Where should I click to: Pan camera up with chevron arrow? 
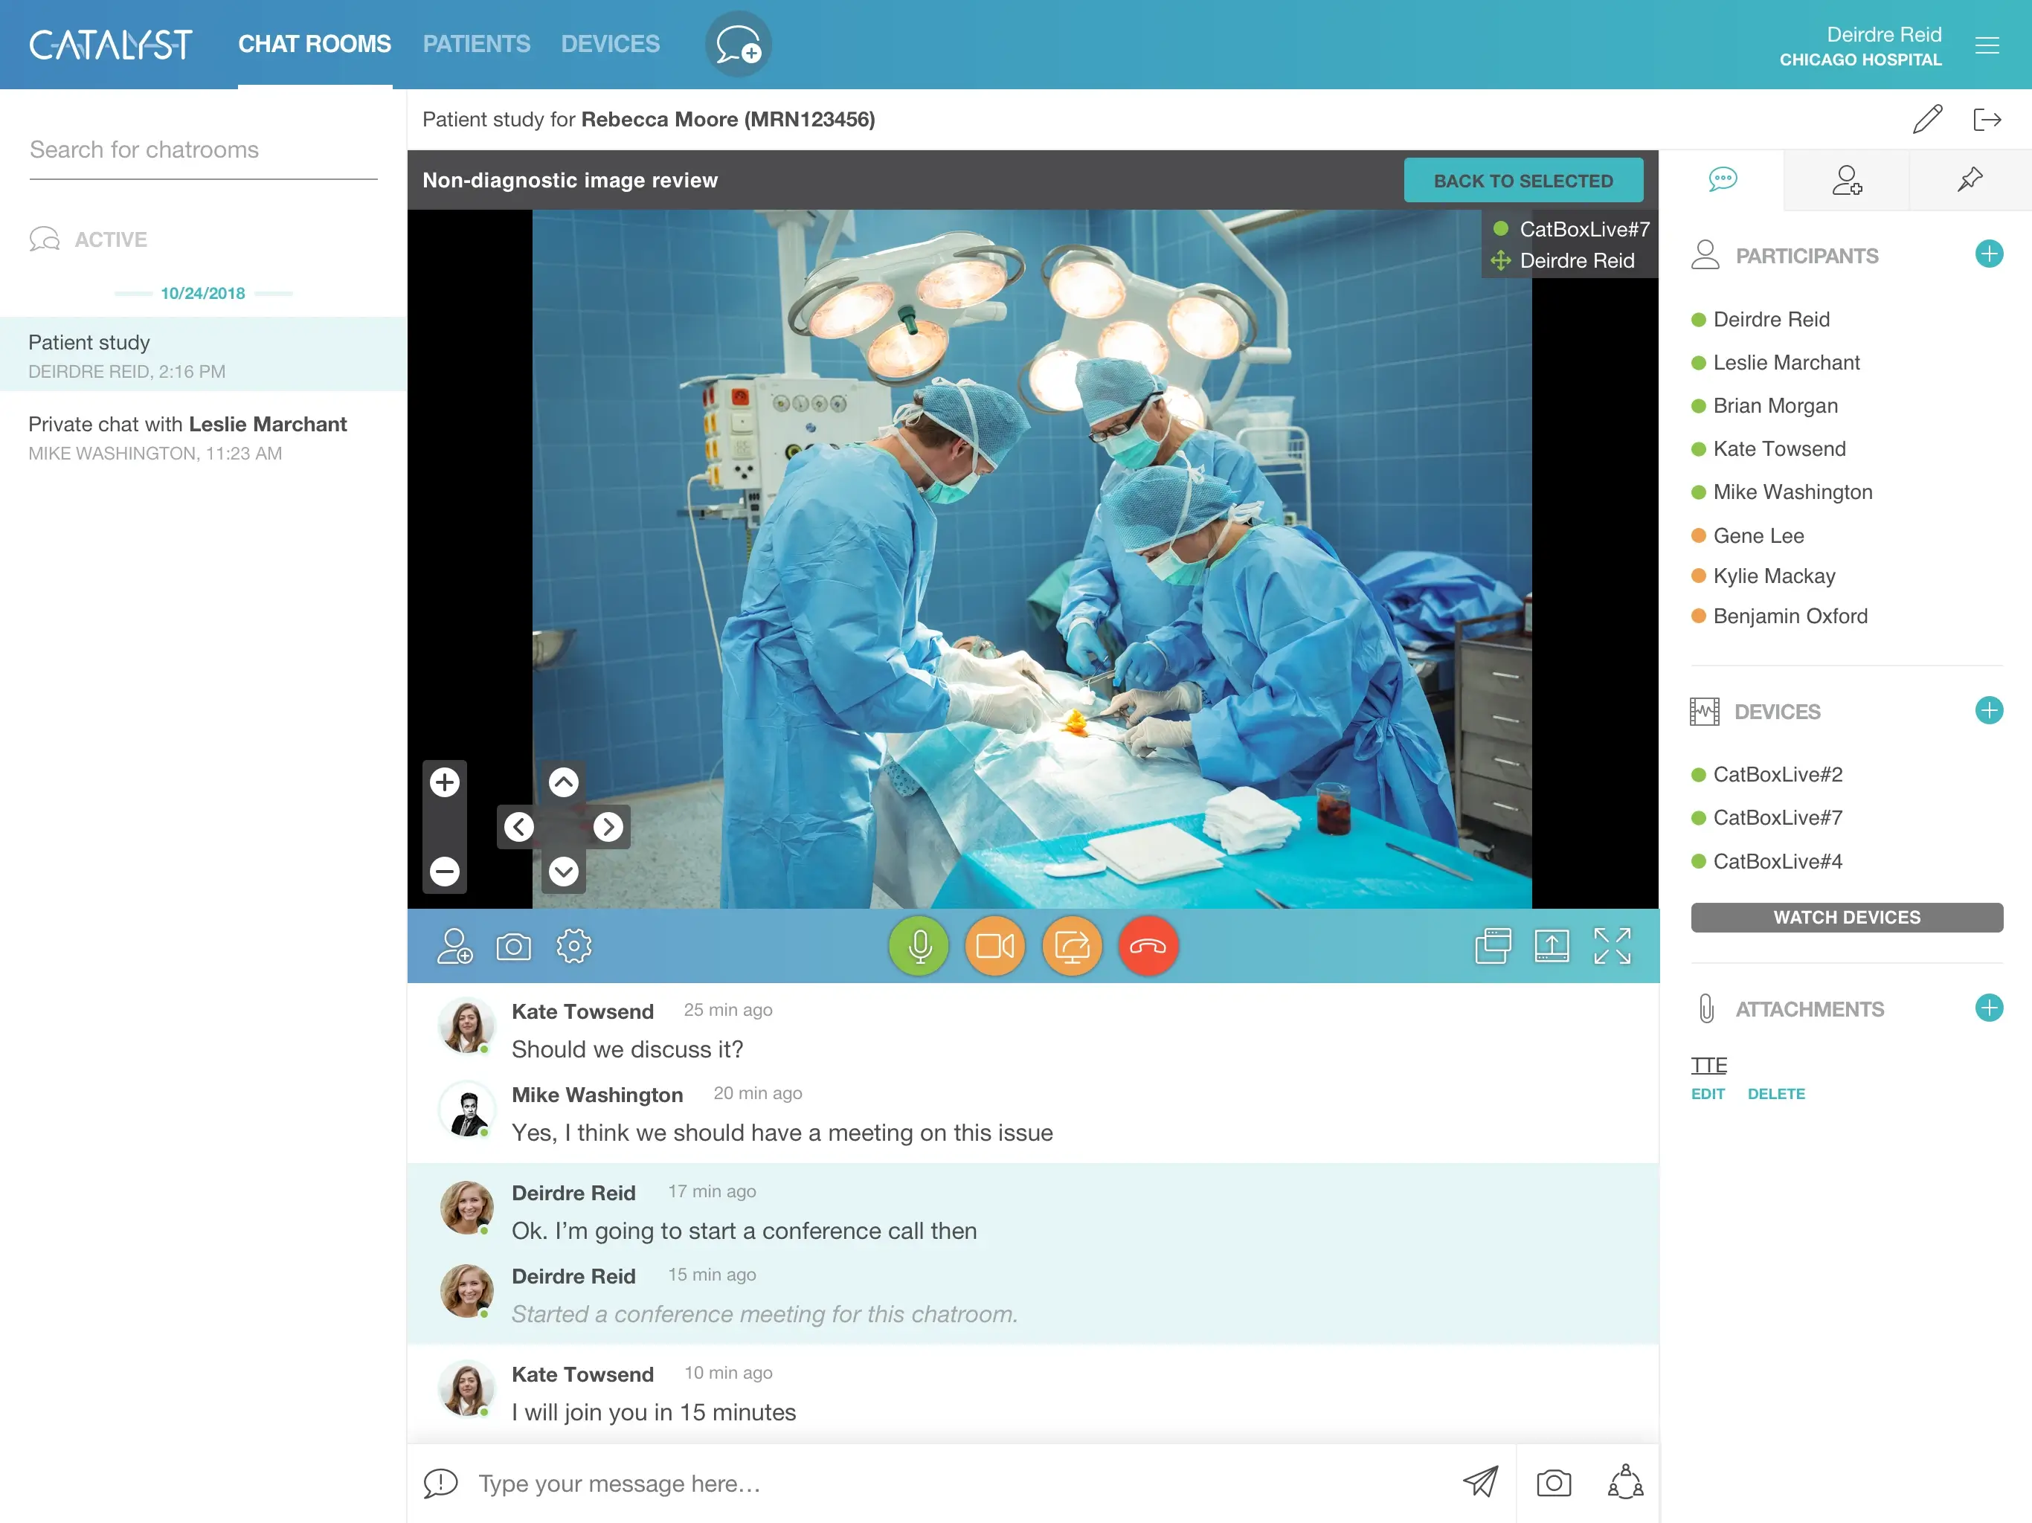563,782
